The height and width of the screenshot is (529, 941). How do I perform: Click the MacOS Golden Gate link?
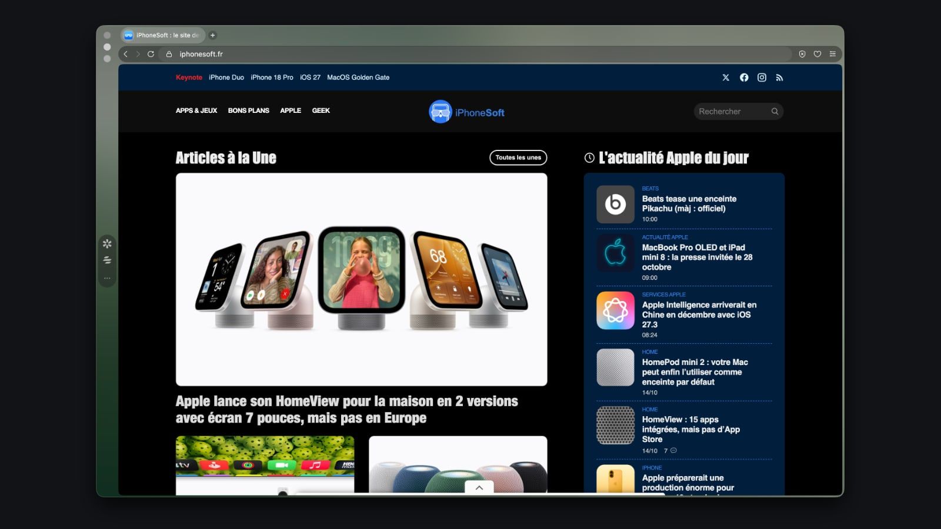click(358, 78)
